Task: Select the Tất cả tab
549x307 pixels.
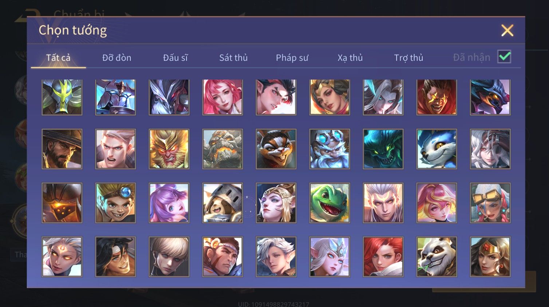Action: click(x=58, y=57)
